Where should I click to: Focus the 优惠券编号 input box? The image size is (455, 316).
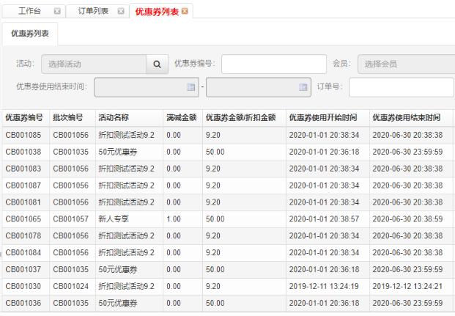tap(274, 65)
